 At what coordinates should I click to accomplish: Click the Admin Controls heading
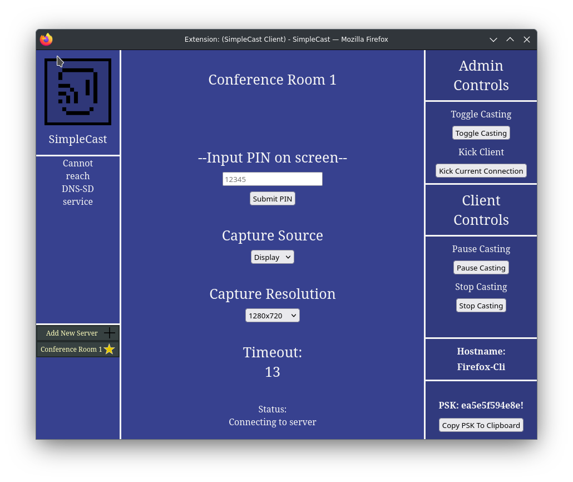481,75
